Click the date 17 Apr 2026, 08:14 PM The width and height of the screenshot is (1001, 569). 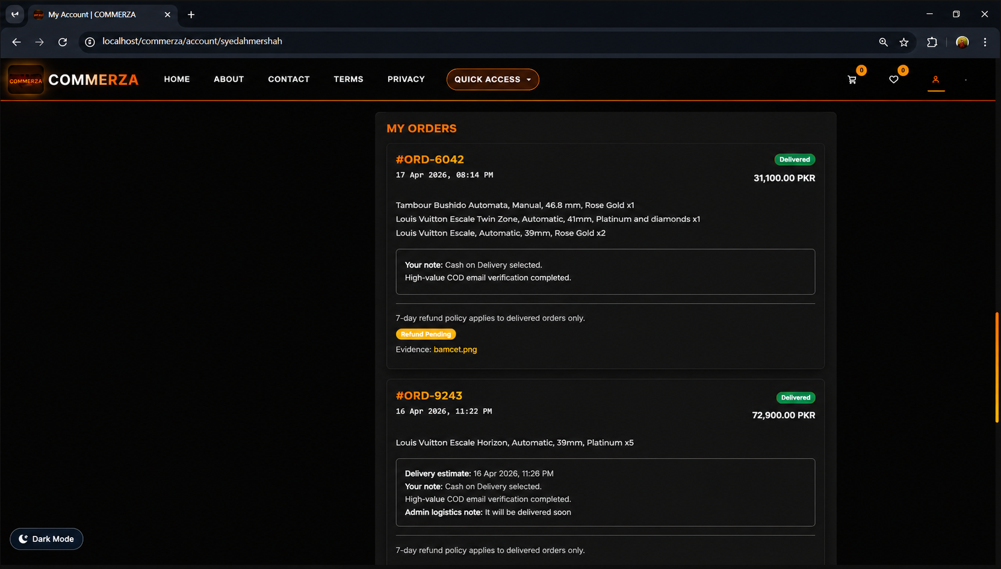[444, 175]
